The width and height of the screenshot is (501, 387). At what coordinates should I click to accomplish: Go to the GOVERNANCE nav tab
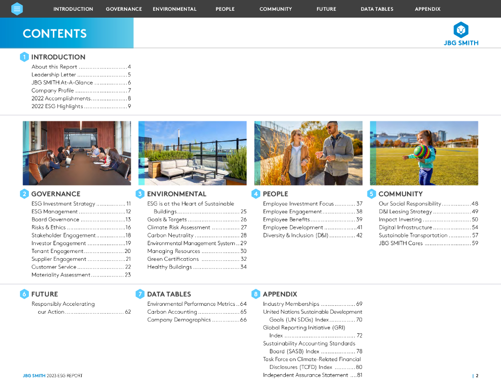[x=124, y=9]
